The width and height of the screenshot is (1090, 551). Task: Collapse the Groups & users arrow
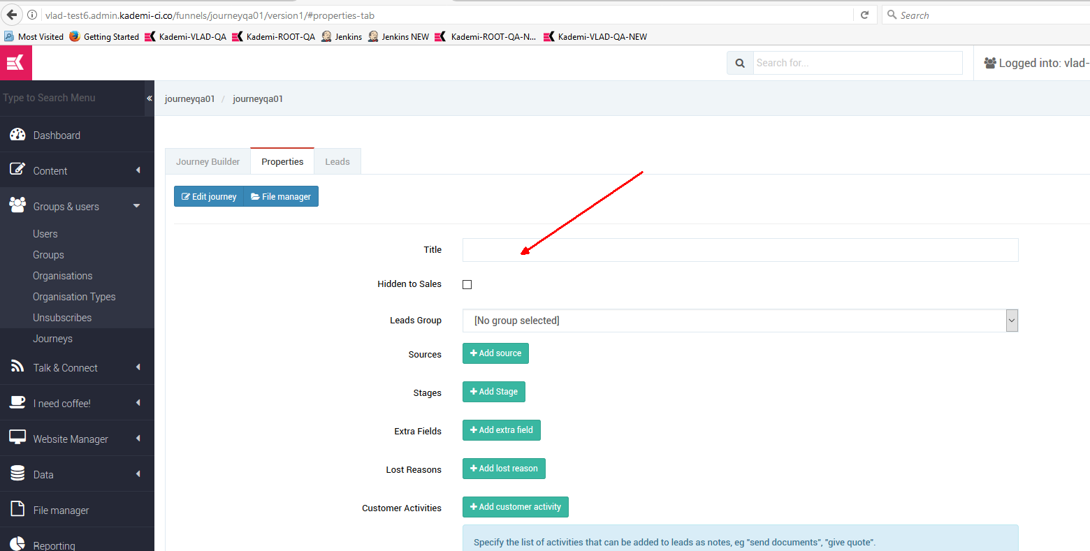tap(137, 206)
